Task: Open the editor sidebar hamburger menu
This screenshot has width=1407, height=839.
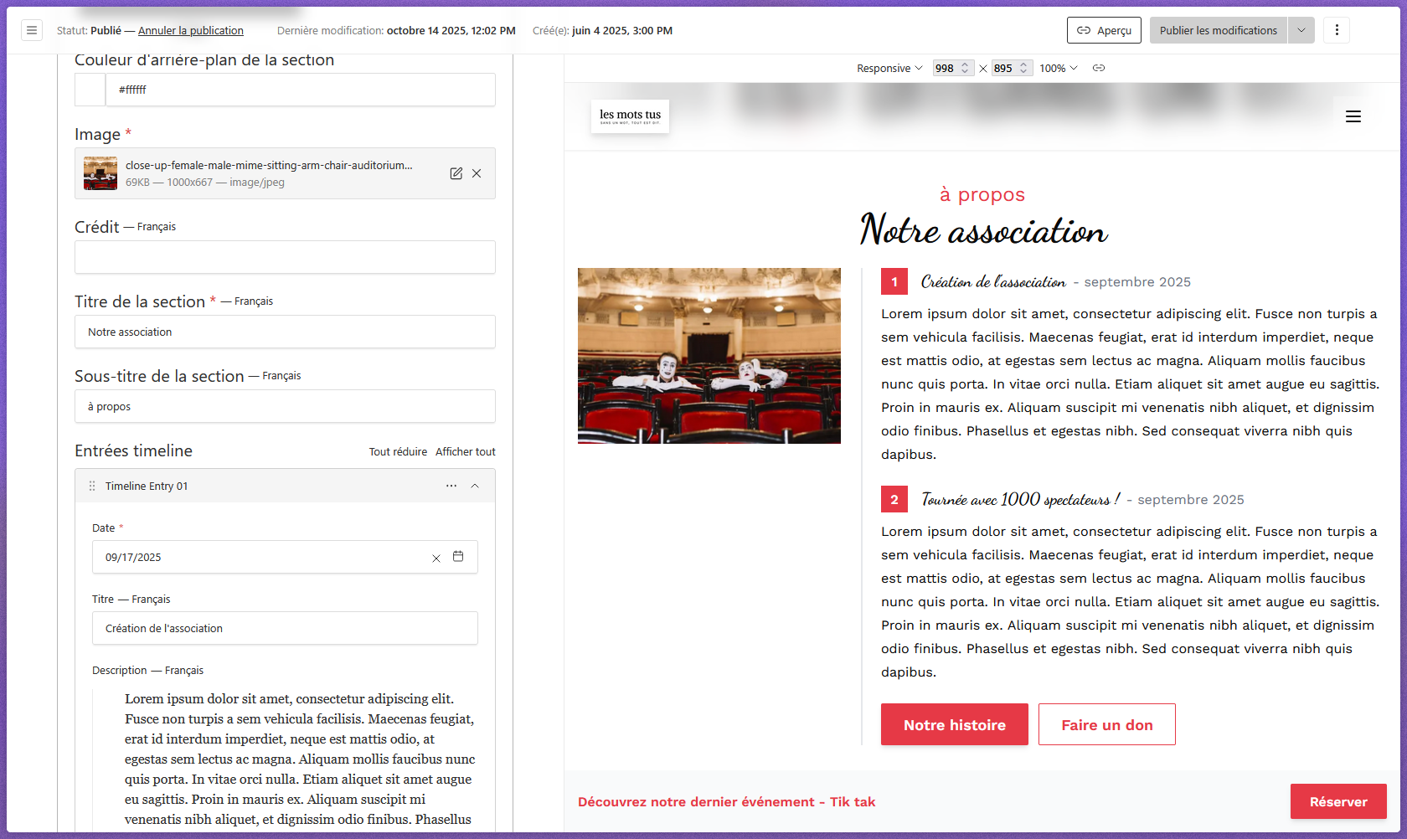Action: coord(31,30)
